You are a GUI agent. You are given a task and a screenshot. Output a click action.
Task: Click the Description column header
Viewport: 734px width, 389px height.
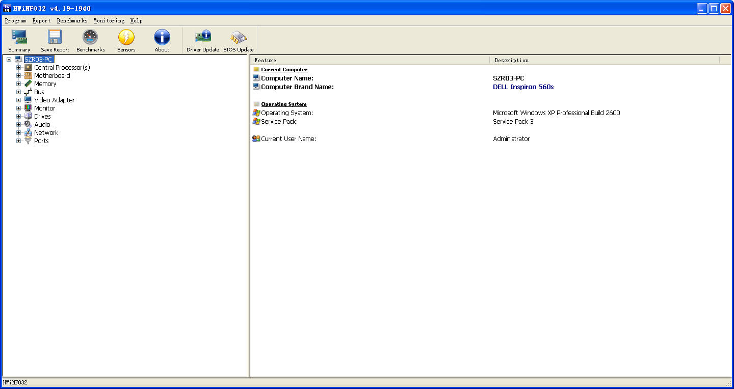point(604,60)
